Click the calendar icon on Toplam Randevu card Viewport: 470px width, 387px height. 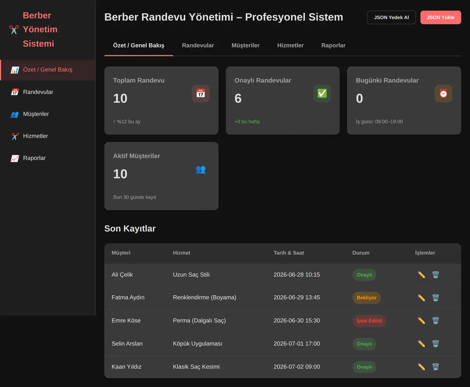pyautogui.click(x=201, y=94)
